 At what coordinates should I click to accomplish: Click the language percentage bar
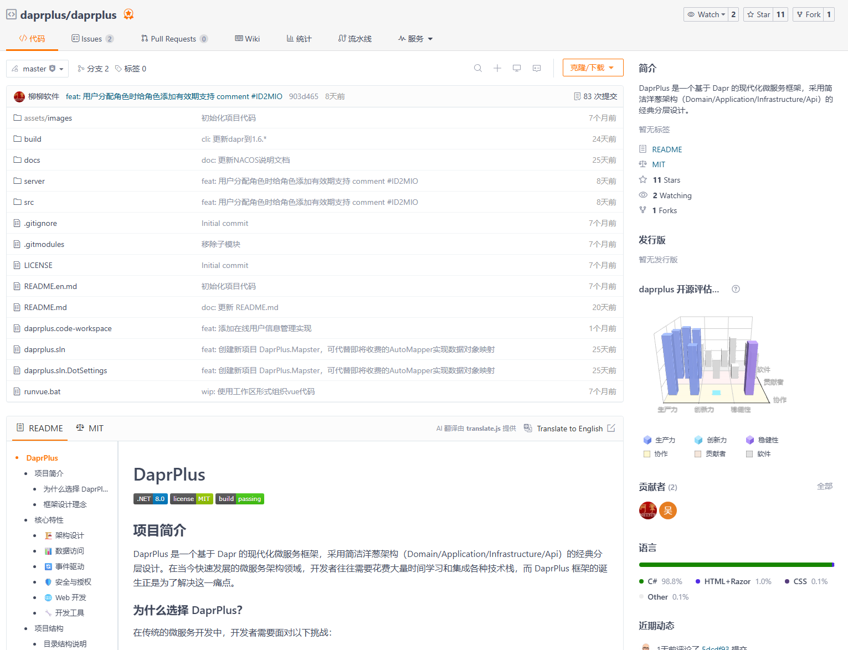pyautogui.click(x=737, y=565)
